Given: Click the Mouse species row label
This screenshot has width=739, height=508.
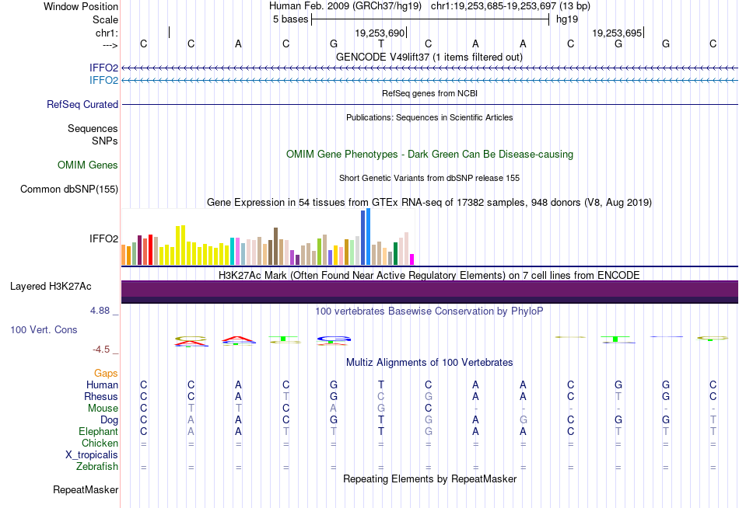Looking at the screenshot, I should pos(103,409).
